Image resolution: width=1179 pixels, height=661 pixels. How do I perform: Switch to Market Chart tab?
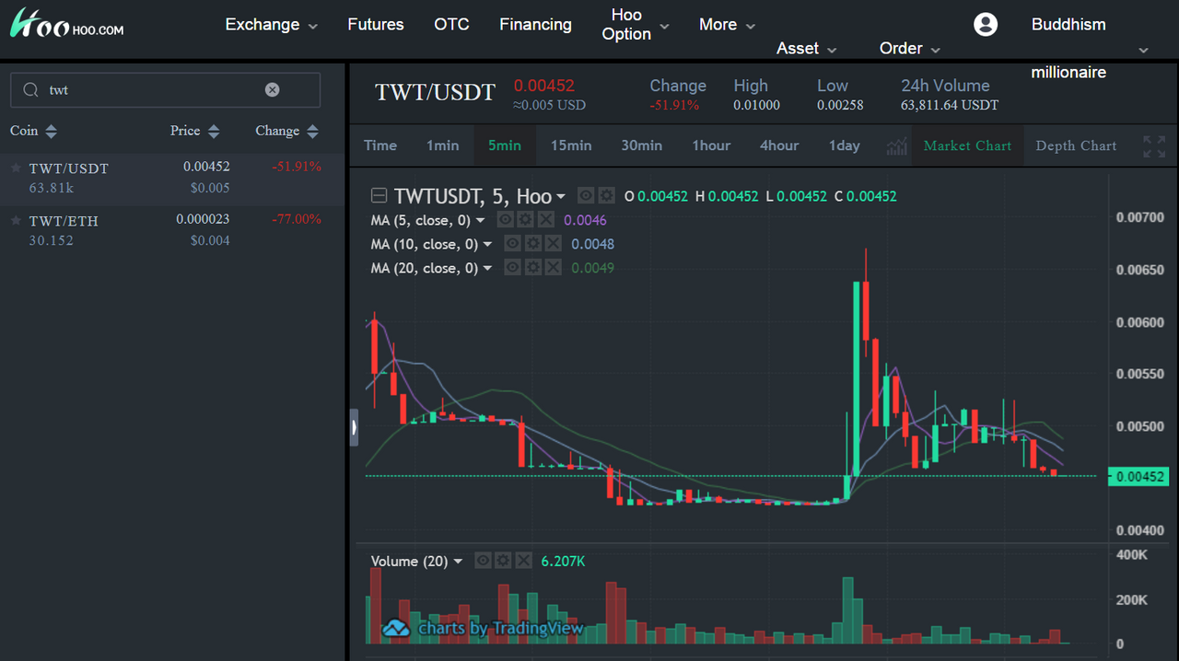(x=967, y=145)
